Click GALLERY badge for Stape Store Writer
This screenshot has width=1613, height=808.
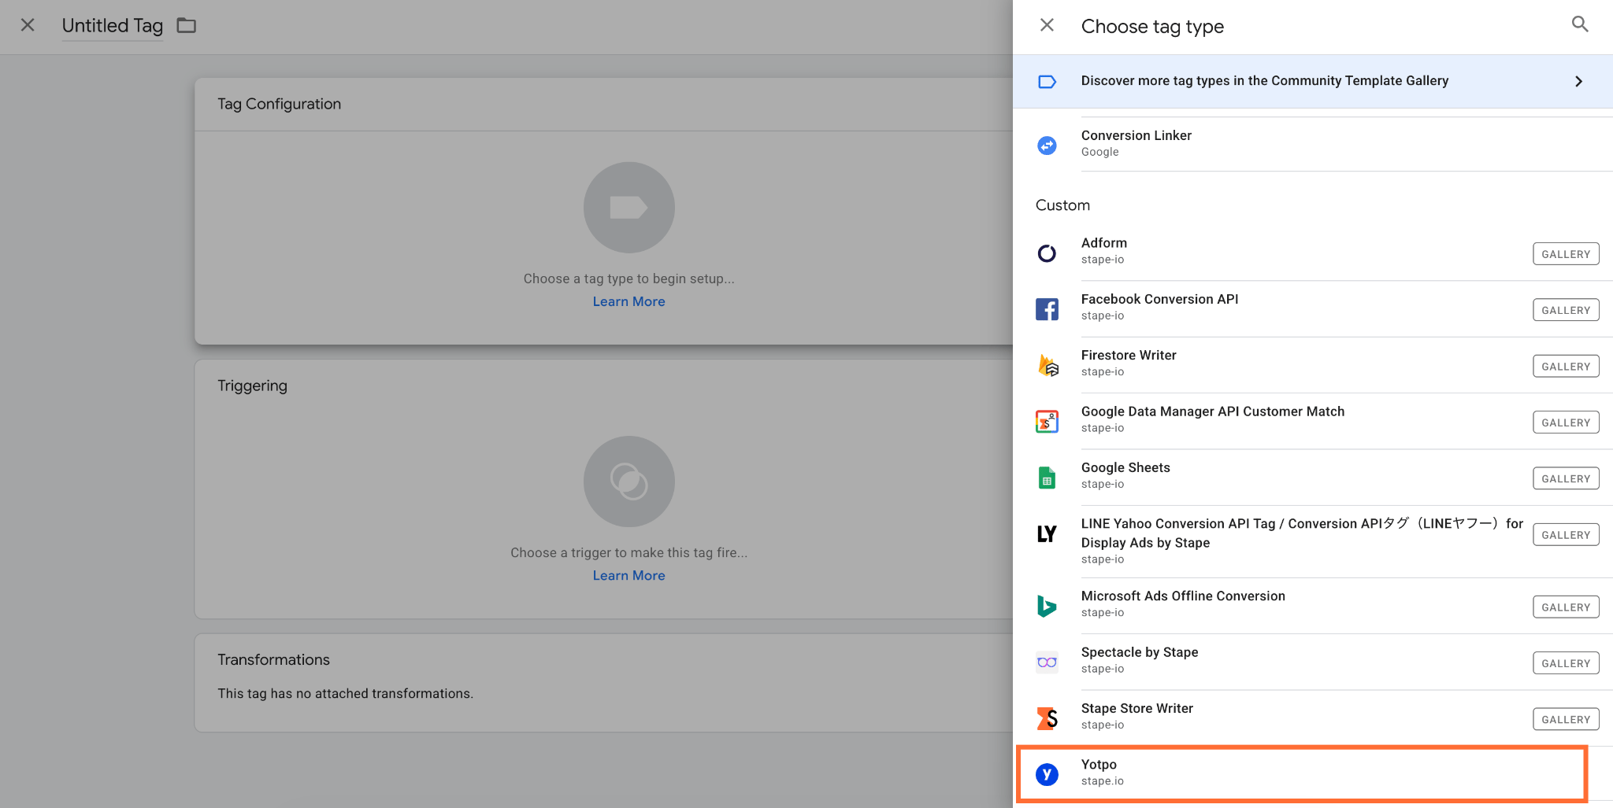pyautogui.click(x=1566, y=719)
